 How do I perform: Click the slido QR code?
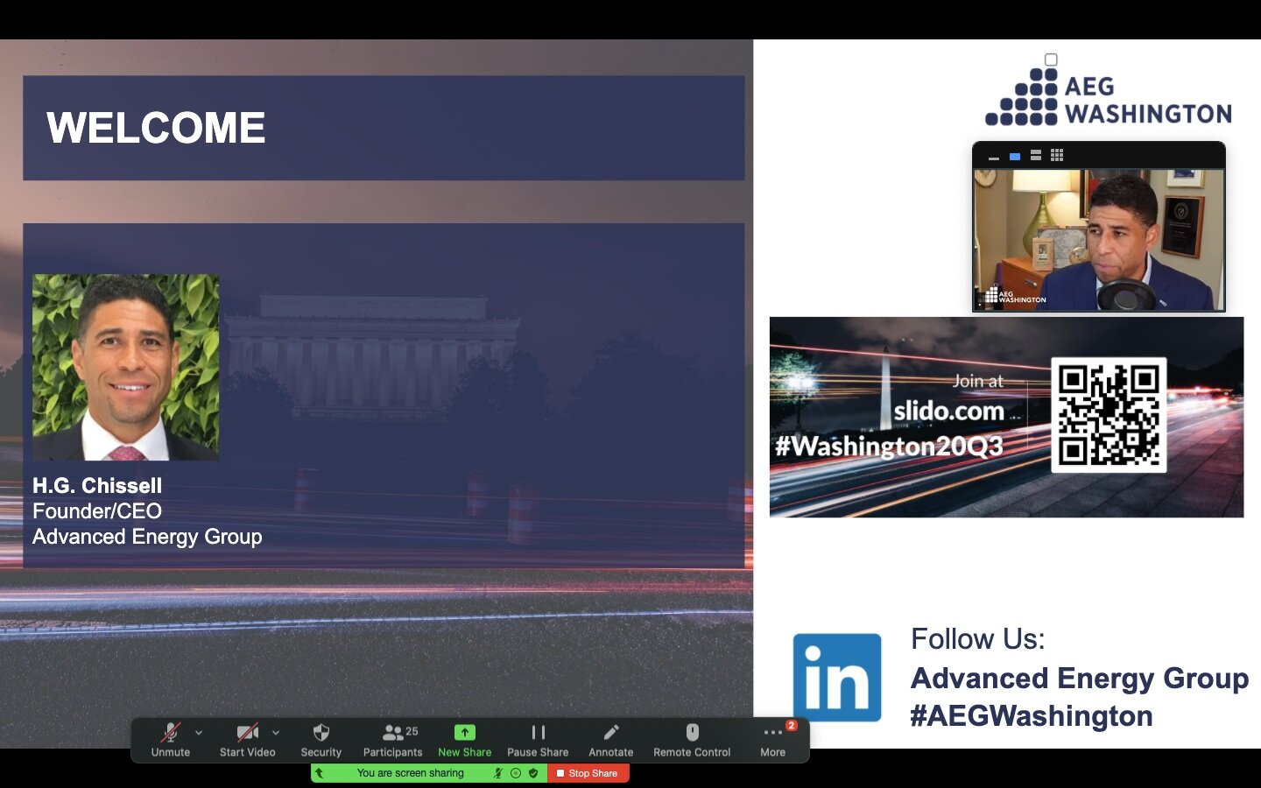tap(1109, 415)
